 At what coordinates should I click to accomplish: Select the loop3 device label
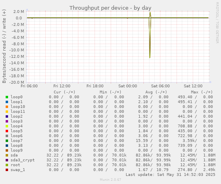17,121
